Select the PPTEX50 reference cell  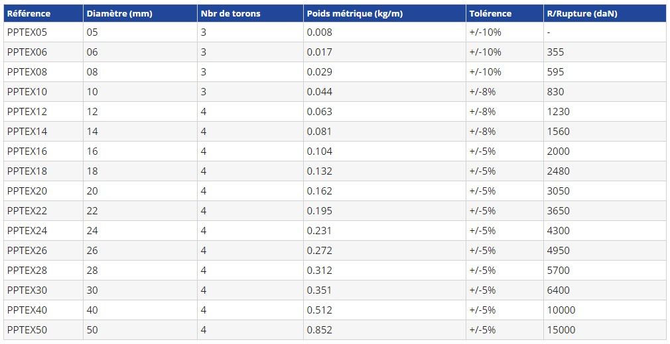pyautogui.click(x=27, y=329)
